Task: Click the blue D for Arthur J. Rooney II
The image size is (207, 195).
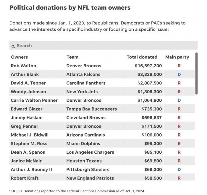Action: [x=179, y=169]
